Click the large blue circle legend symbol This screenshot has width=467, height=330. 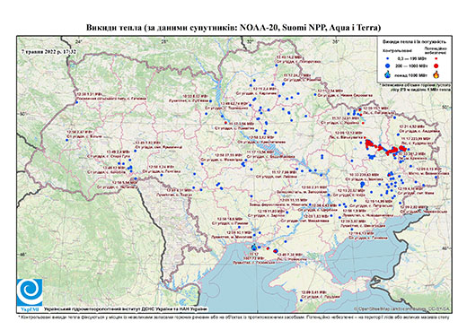(388, 65)
